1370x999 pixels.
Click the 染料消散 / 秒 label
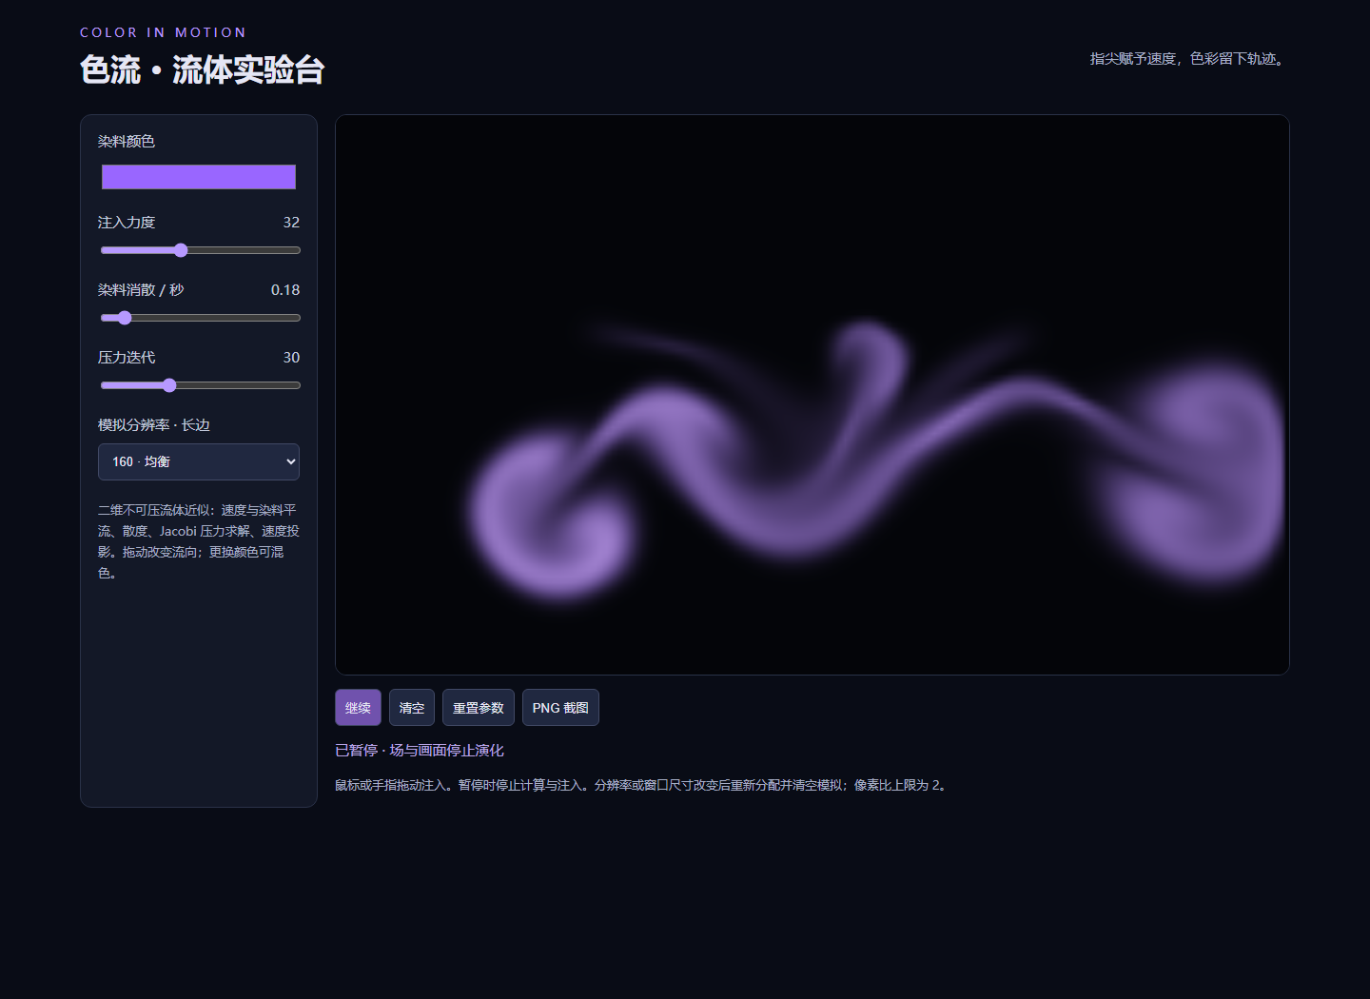(141, 290)
